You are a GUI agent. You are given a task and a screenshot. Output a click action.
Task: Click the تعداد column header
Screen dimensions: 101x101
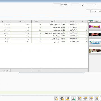(x=36, y=22)
